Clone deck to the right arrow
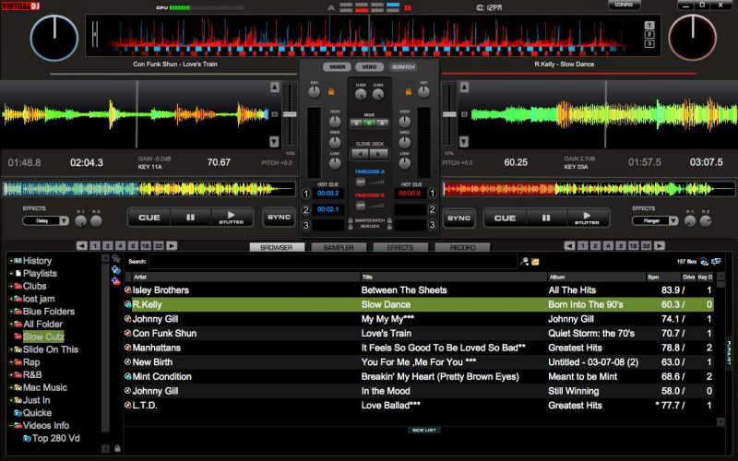Viewport: 738px width, 461px height. point(379,154)
